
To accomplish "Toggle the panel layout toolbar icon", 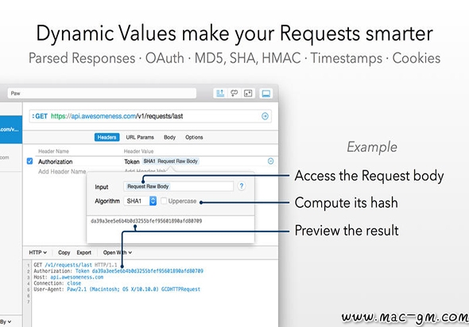I will (x=266, y=93).
